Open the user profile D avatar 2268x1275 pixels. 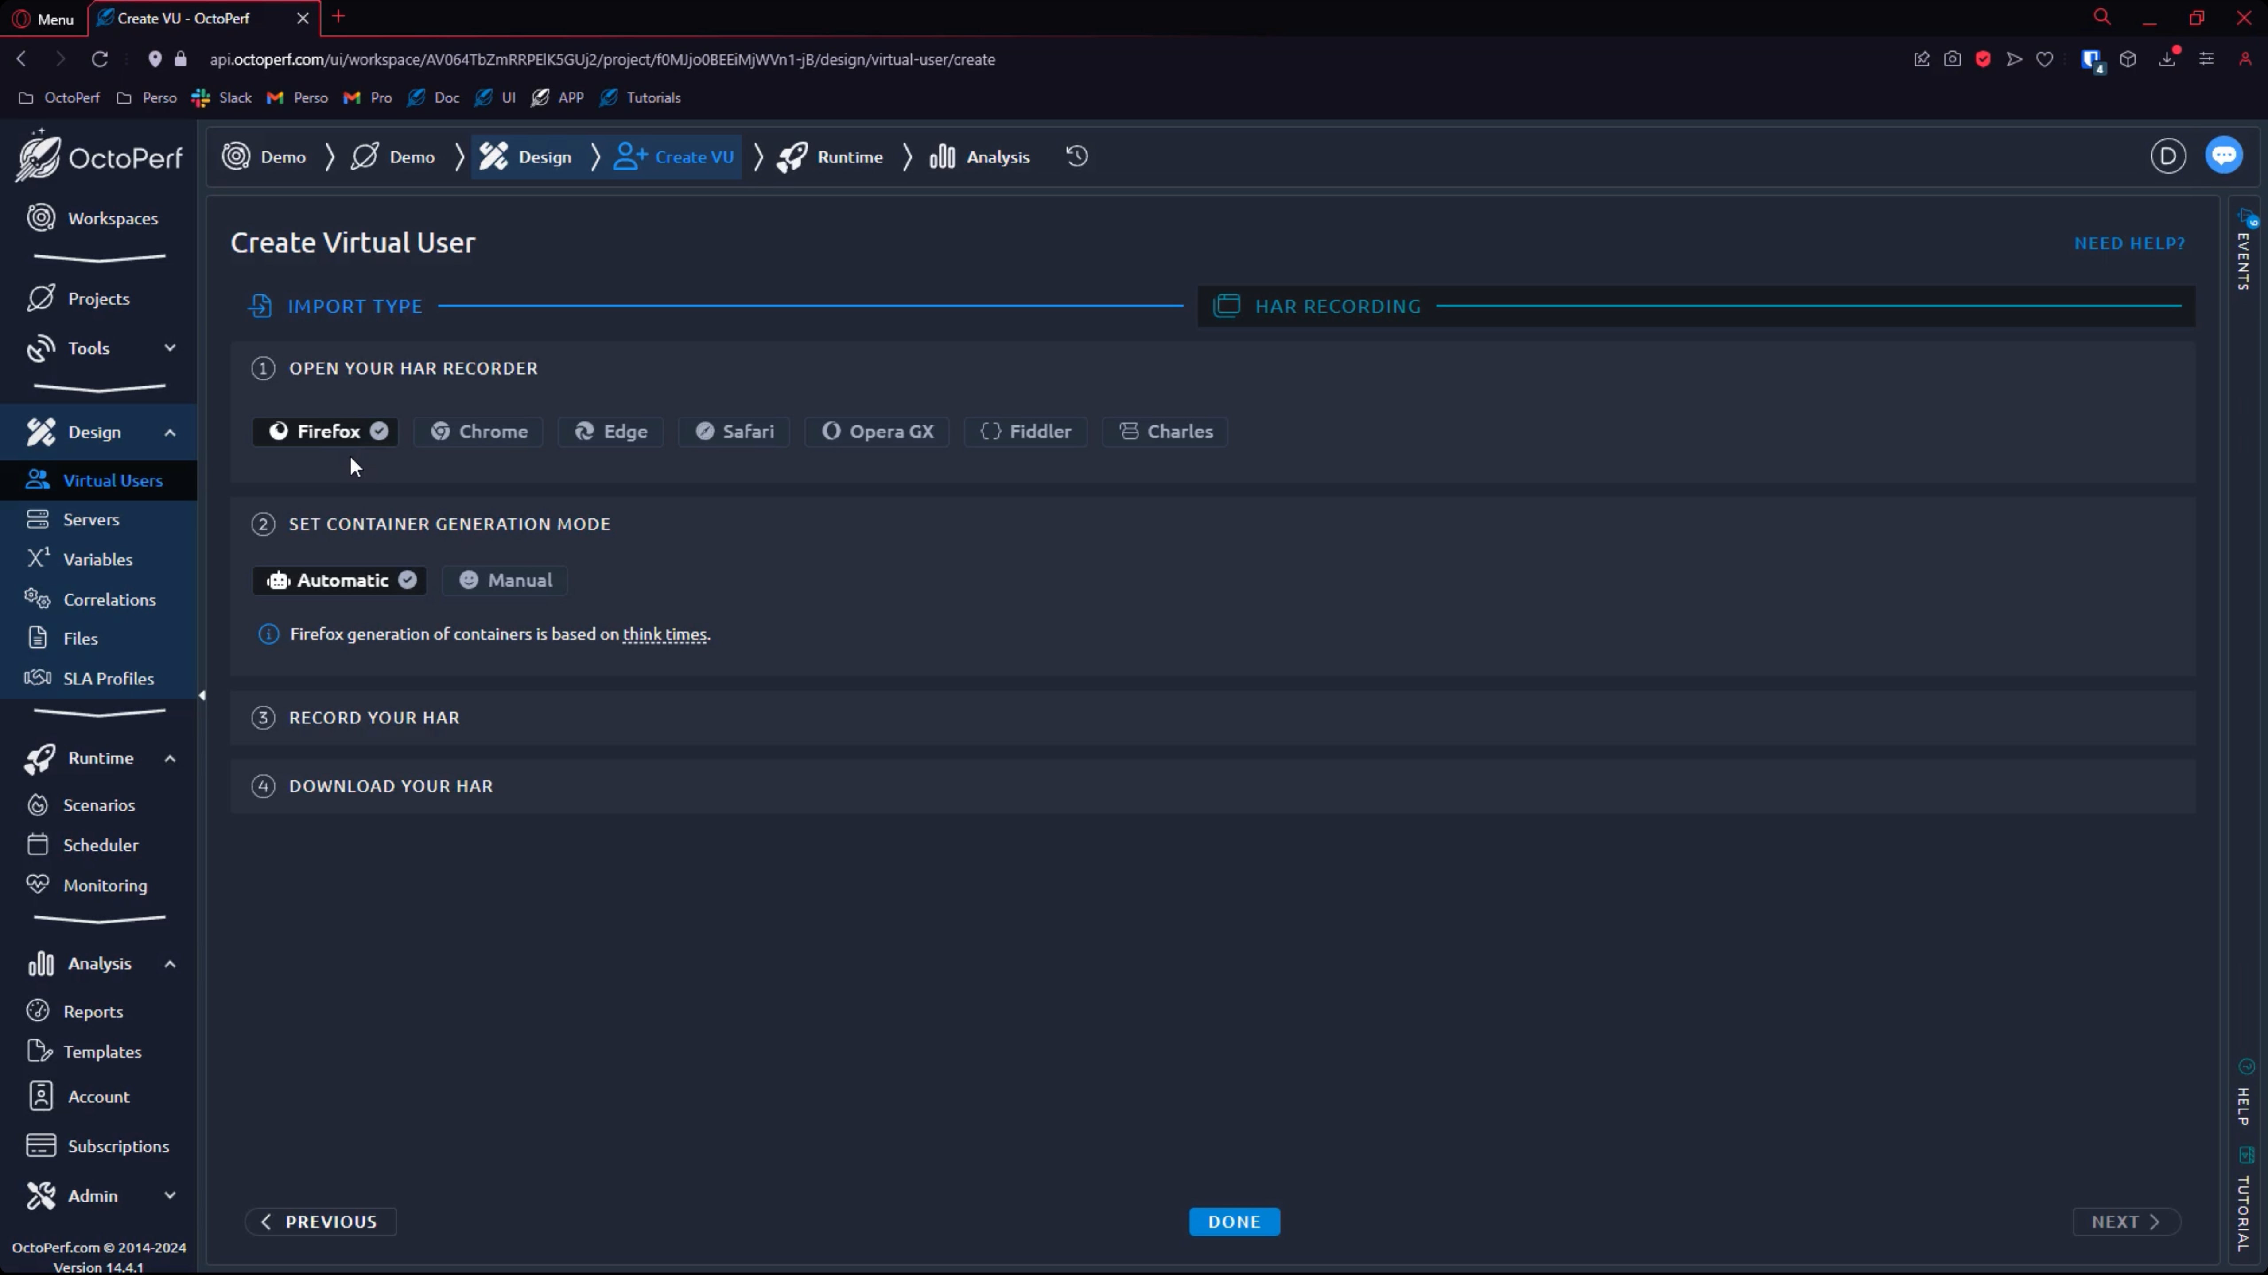tap(2167, 157)
